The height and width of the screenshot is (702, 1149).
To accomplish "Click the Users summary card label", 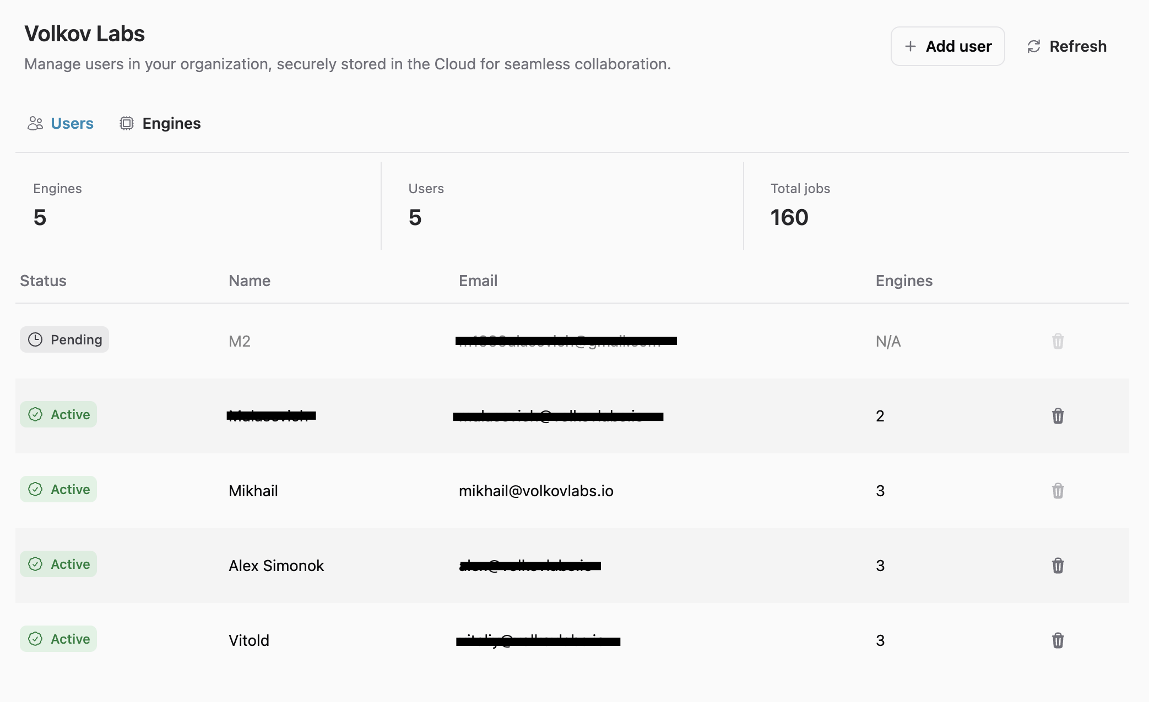I will 426,188.
